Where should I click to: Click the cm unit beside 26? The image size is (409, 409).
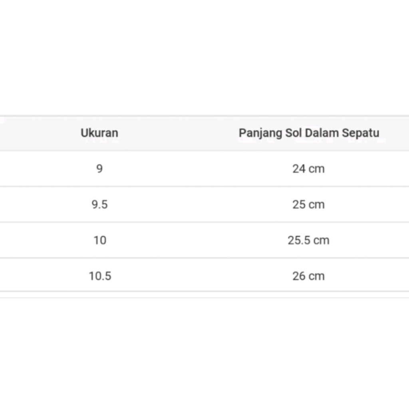pyautogui.click(x=317, y=276)
